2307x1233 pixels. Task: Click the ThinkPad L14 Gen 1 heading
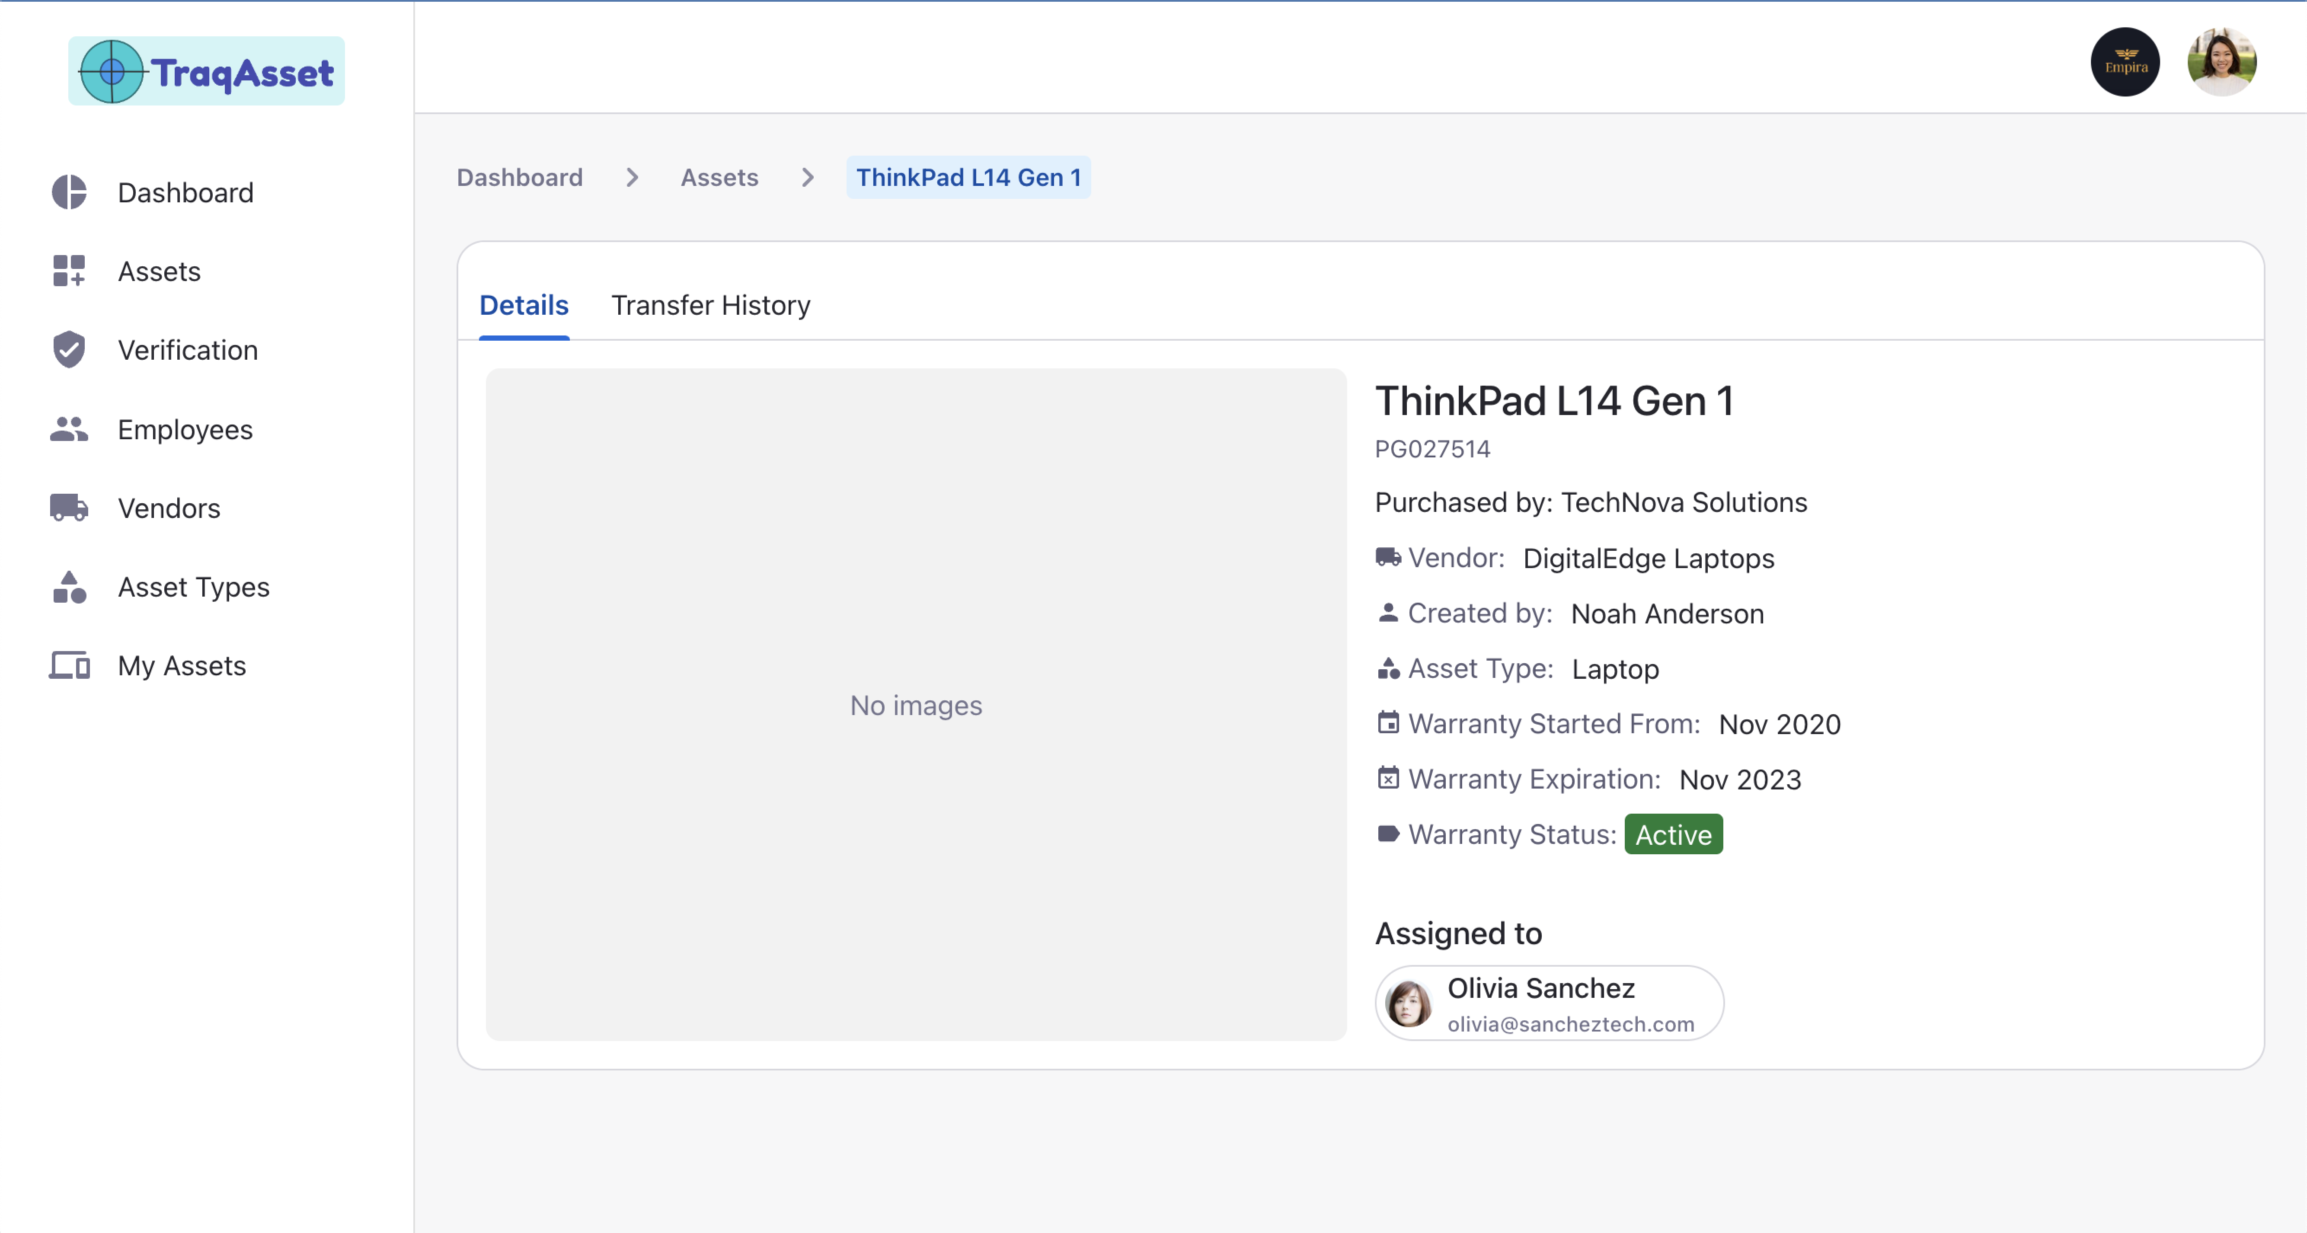tap(1555, 401)
